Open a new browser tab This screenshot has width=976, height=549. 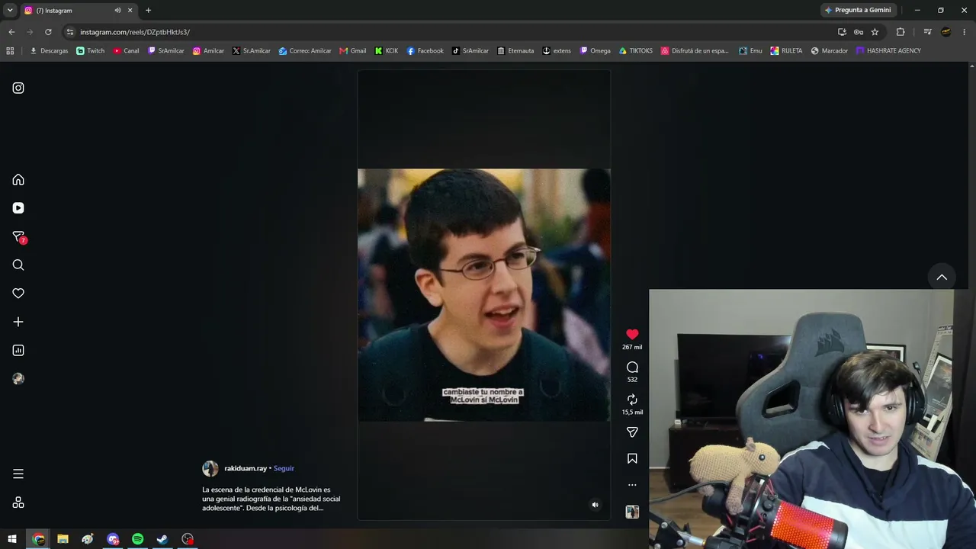pos(148,11)
